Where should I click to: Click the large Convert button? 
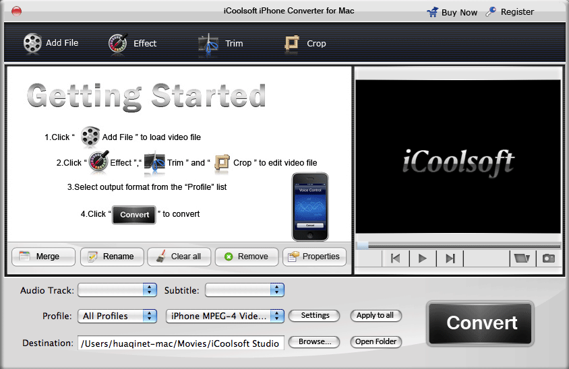[x=480, y=323]
